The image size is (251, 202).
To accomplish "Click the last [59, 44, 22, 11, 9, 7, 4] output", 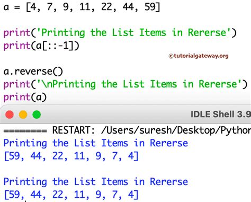I will [71, 195].
